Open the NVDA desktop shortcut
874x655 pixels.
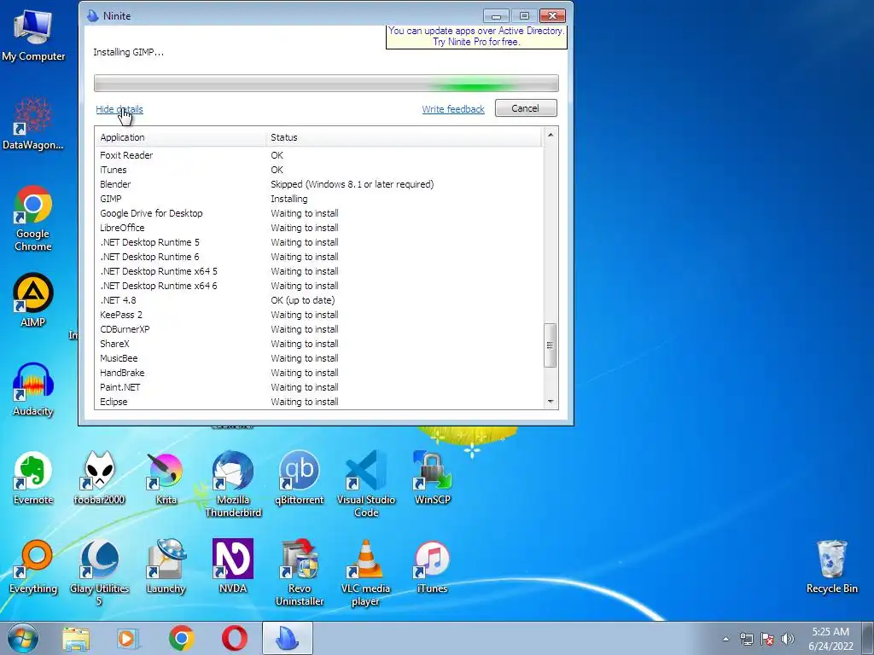pyautogui.click(x=233, y=567)
